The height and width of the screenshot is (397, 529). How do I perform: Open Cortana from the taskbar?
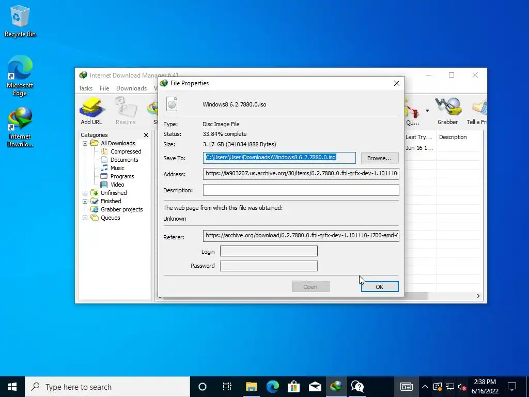[203, 387]
